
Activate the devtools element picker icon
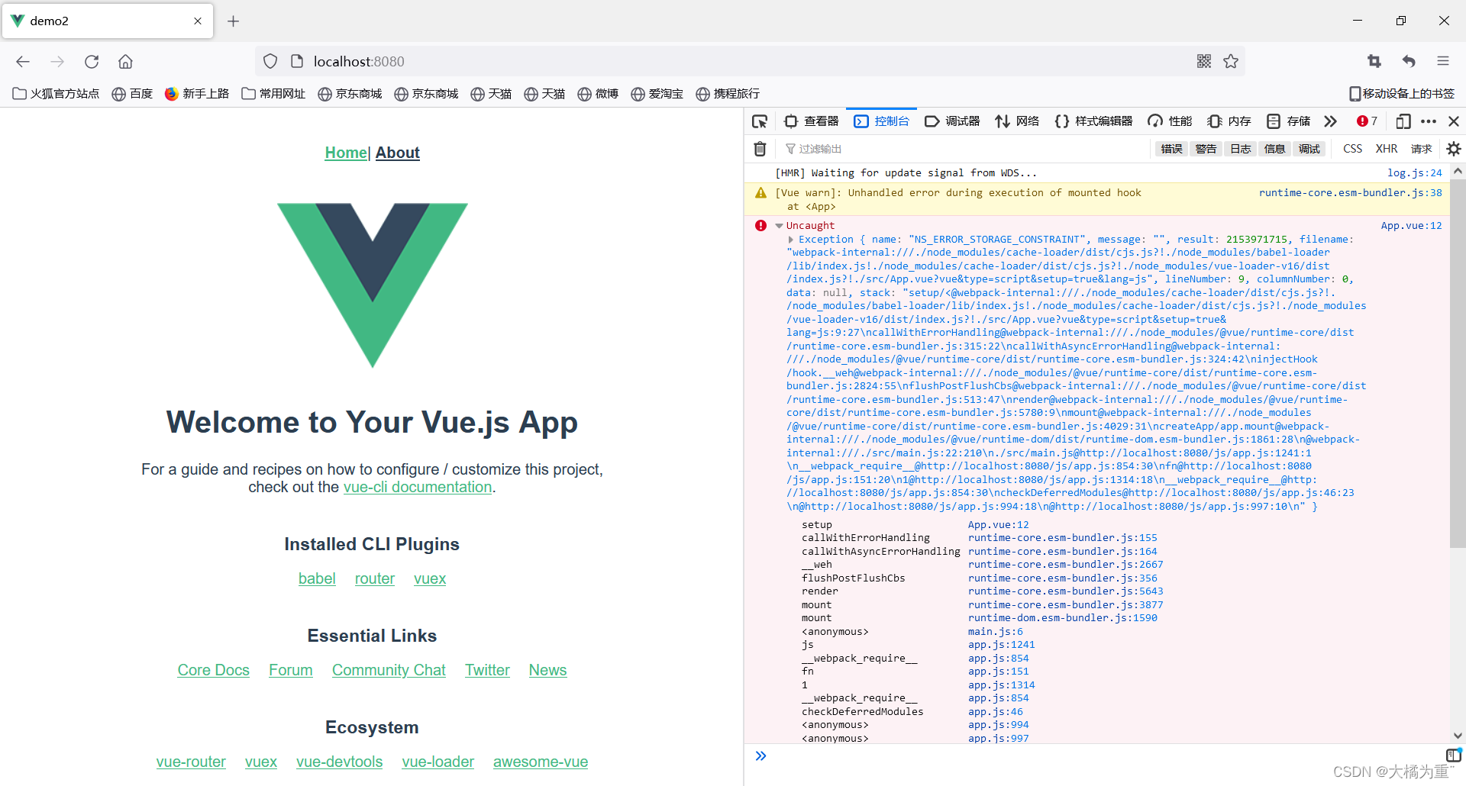760,121
